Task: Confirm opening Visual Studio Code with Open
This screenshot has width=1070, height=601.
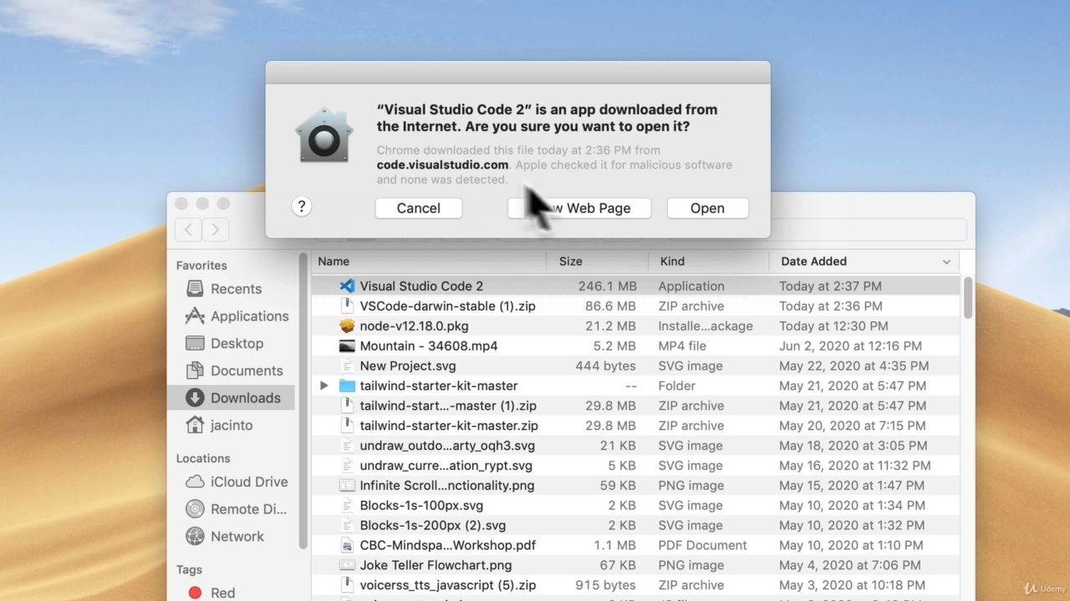Action: (x=707, y=208)
